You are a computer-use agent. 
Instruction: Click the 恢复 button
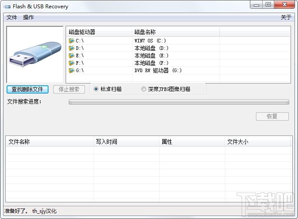click(x=272, y=116)
